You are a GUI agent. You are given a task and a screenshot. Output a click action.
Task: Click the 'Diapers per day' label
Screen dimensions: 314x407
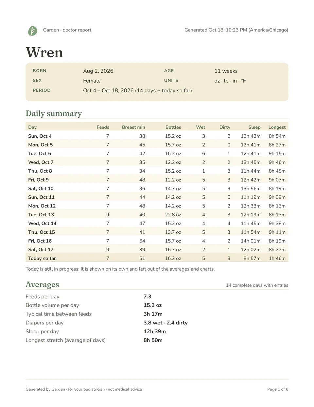[45, 323]
